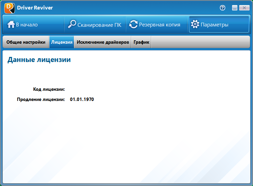253x186 pixels.
Task: Select 'Параметры' section
Action: pos(219,24)
